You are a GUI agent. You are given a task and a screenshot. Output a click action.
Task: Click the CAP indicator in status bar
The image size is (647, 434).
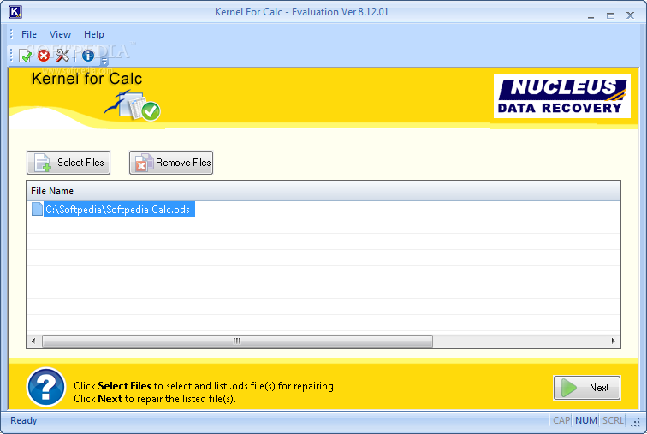click(x=561, y=420)
